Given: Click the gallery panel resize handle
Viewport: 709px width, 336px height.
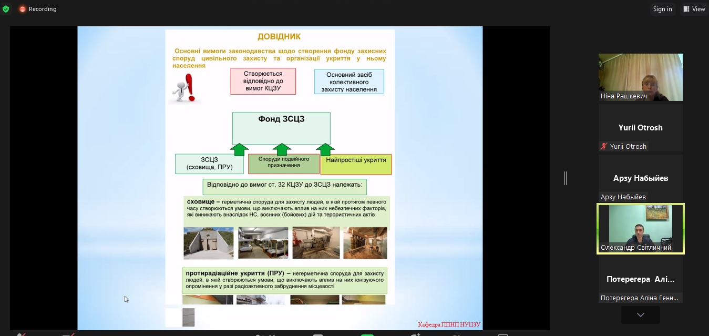Looking at the screenshot, I should click(x=566, y=178).
